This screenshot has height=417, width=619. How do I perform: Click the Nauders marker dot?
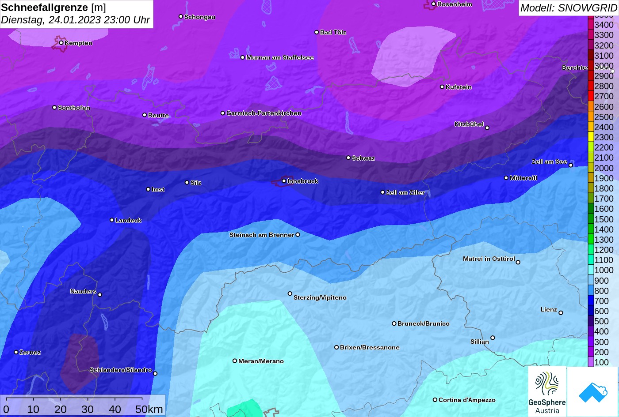(100, 295)
